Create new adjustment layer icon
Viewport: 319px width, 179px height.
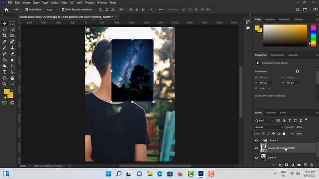[x=293, y=165]
